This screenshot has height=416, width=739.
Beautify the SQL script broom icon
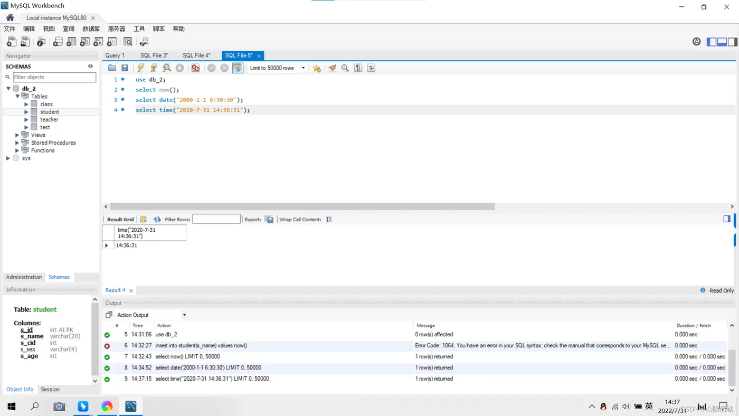coord(332,68)
